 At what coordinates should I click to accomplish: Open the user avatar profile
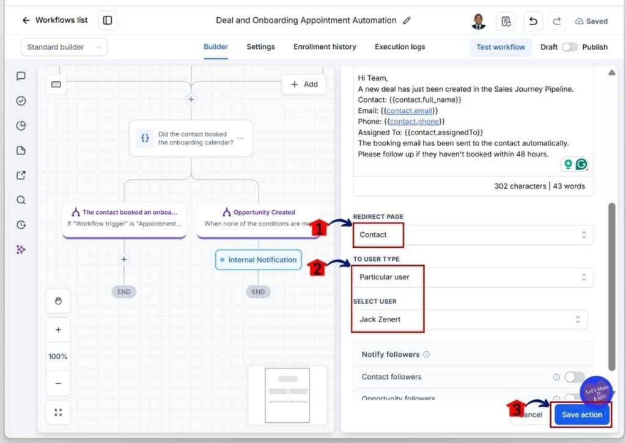pos(478,21)
